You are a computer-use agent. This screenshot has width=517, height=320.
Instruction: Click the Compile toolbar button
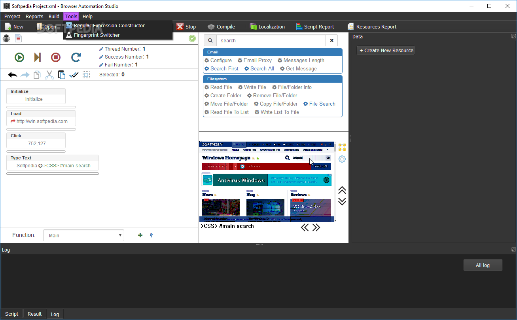click(221, 27)
